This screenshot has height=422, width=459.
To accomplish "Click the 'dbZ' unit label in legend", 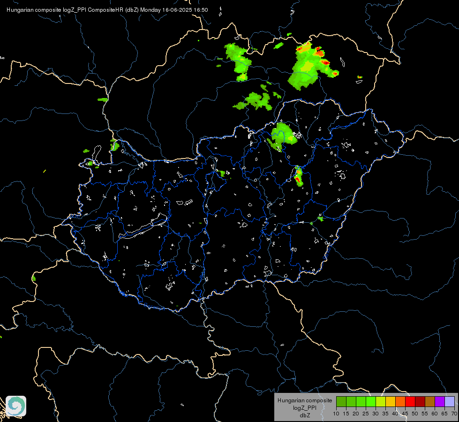I will (305, 415).
